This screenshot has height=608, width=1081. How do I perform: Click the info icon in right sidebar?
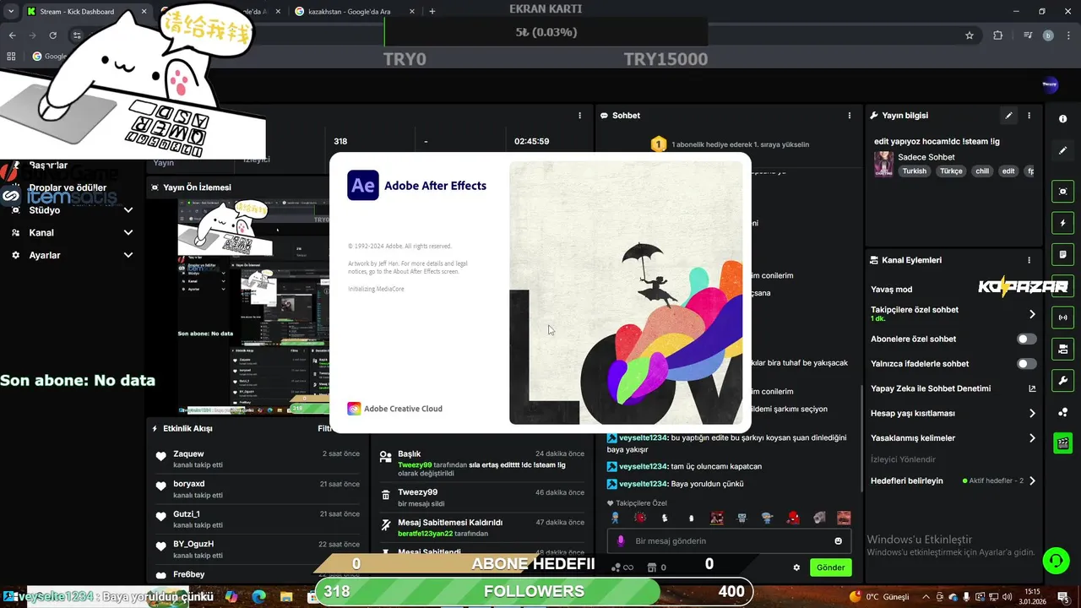(x=1062, y=119)
